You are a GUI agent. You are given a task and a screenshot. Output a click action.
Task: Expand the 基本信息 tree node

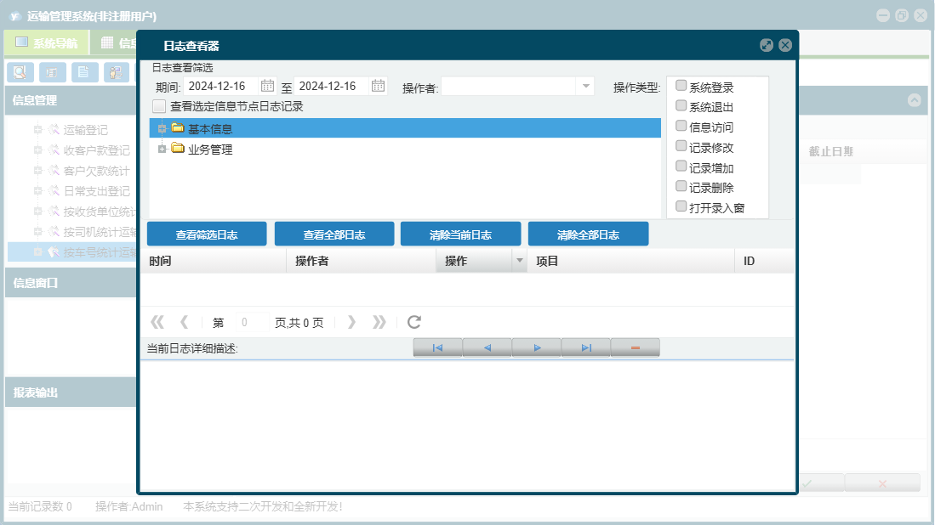[x=162, y=128]
